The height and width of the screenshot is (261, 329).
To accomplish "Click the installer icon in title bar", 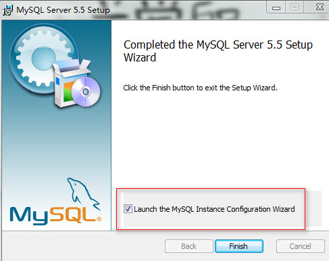I will (x=7, y=10).
